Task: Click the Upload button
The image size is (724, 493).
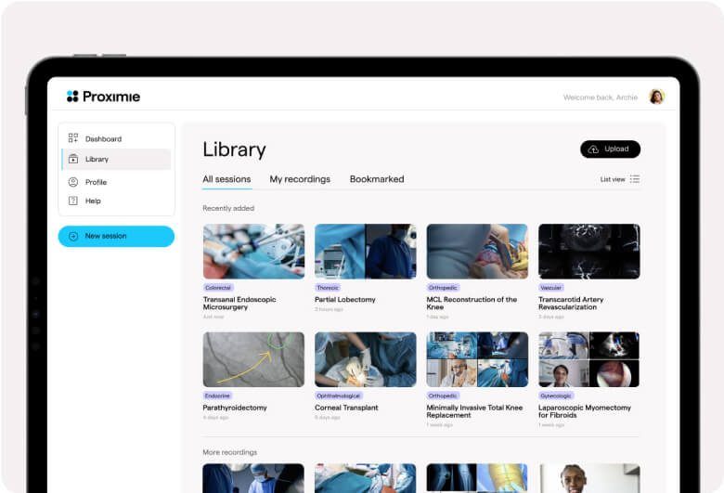Action: 610,149
